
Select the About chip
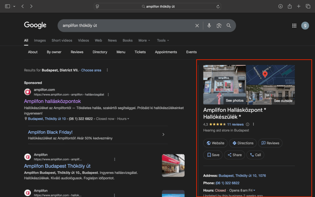point(33,52)
